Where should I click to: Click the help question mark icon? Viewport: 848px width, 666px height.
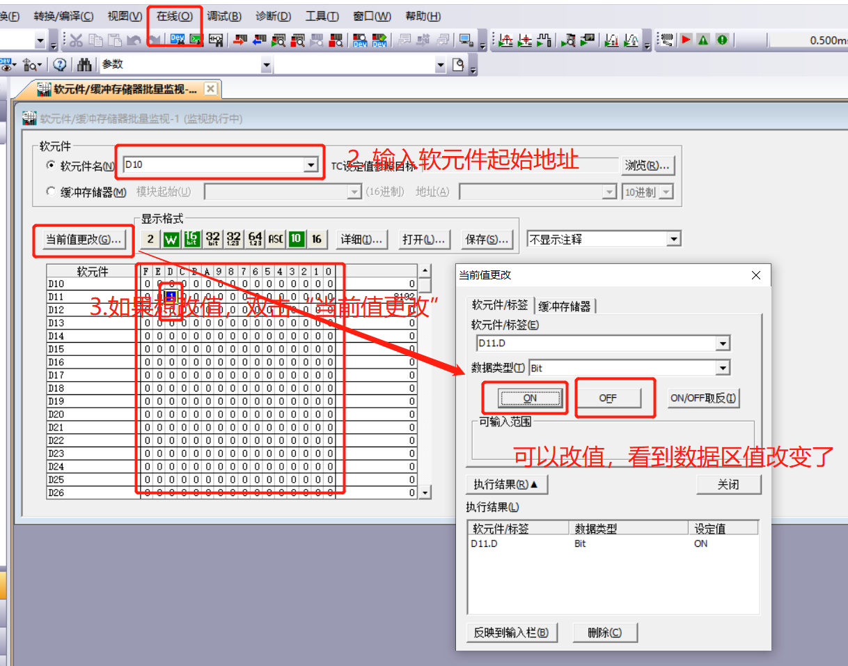60,65
